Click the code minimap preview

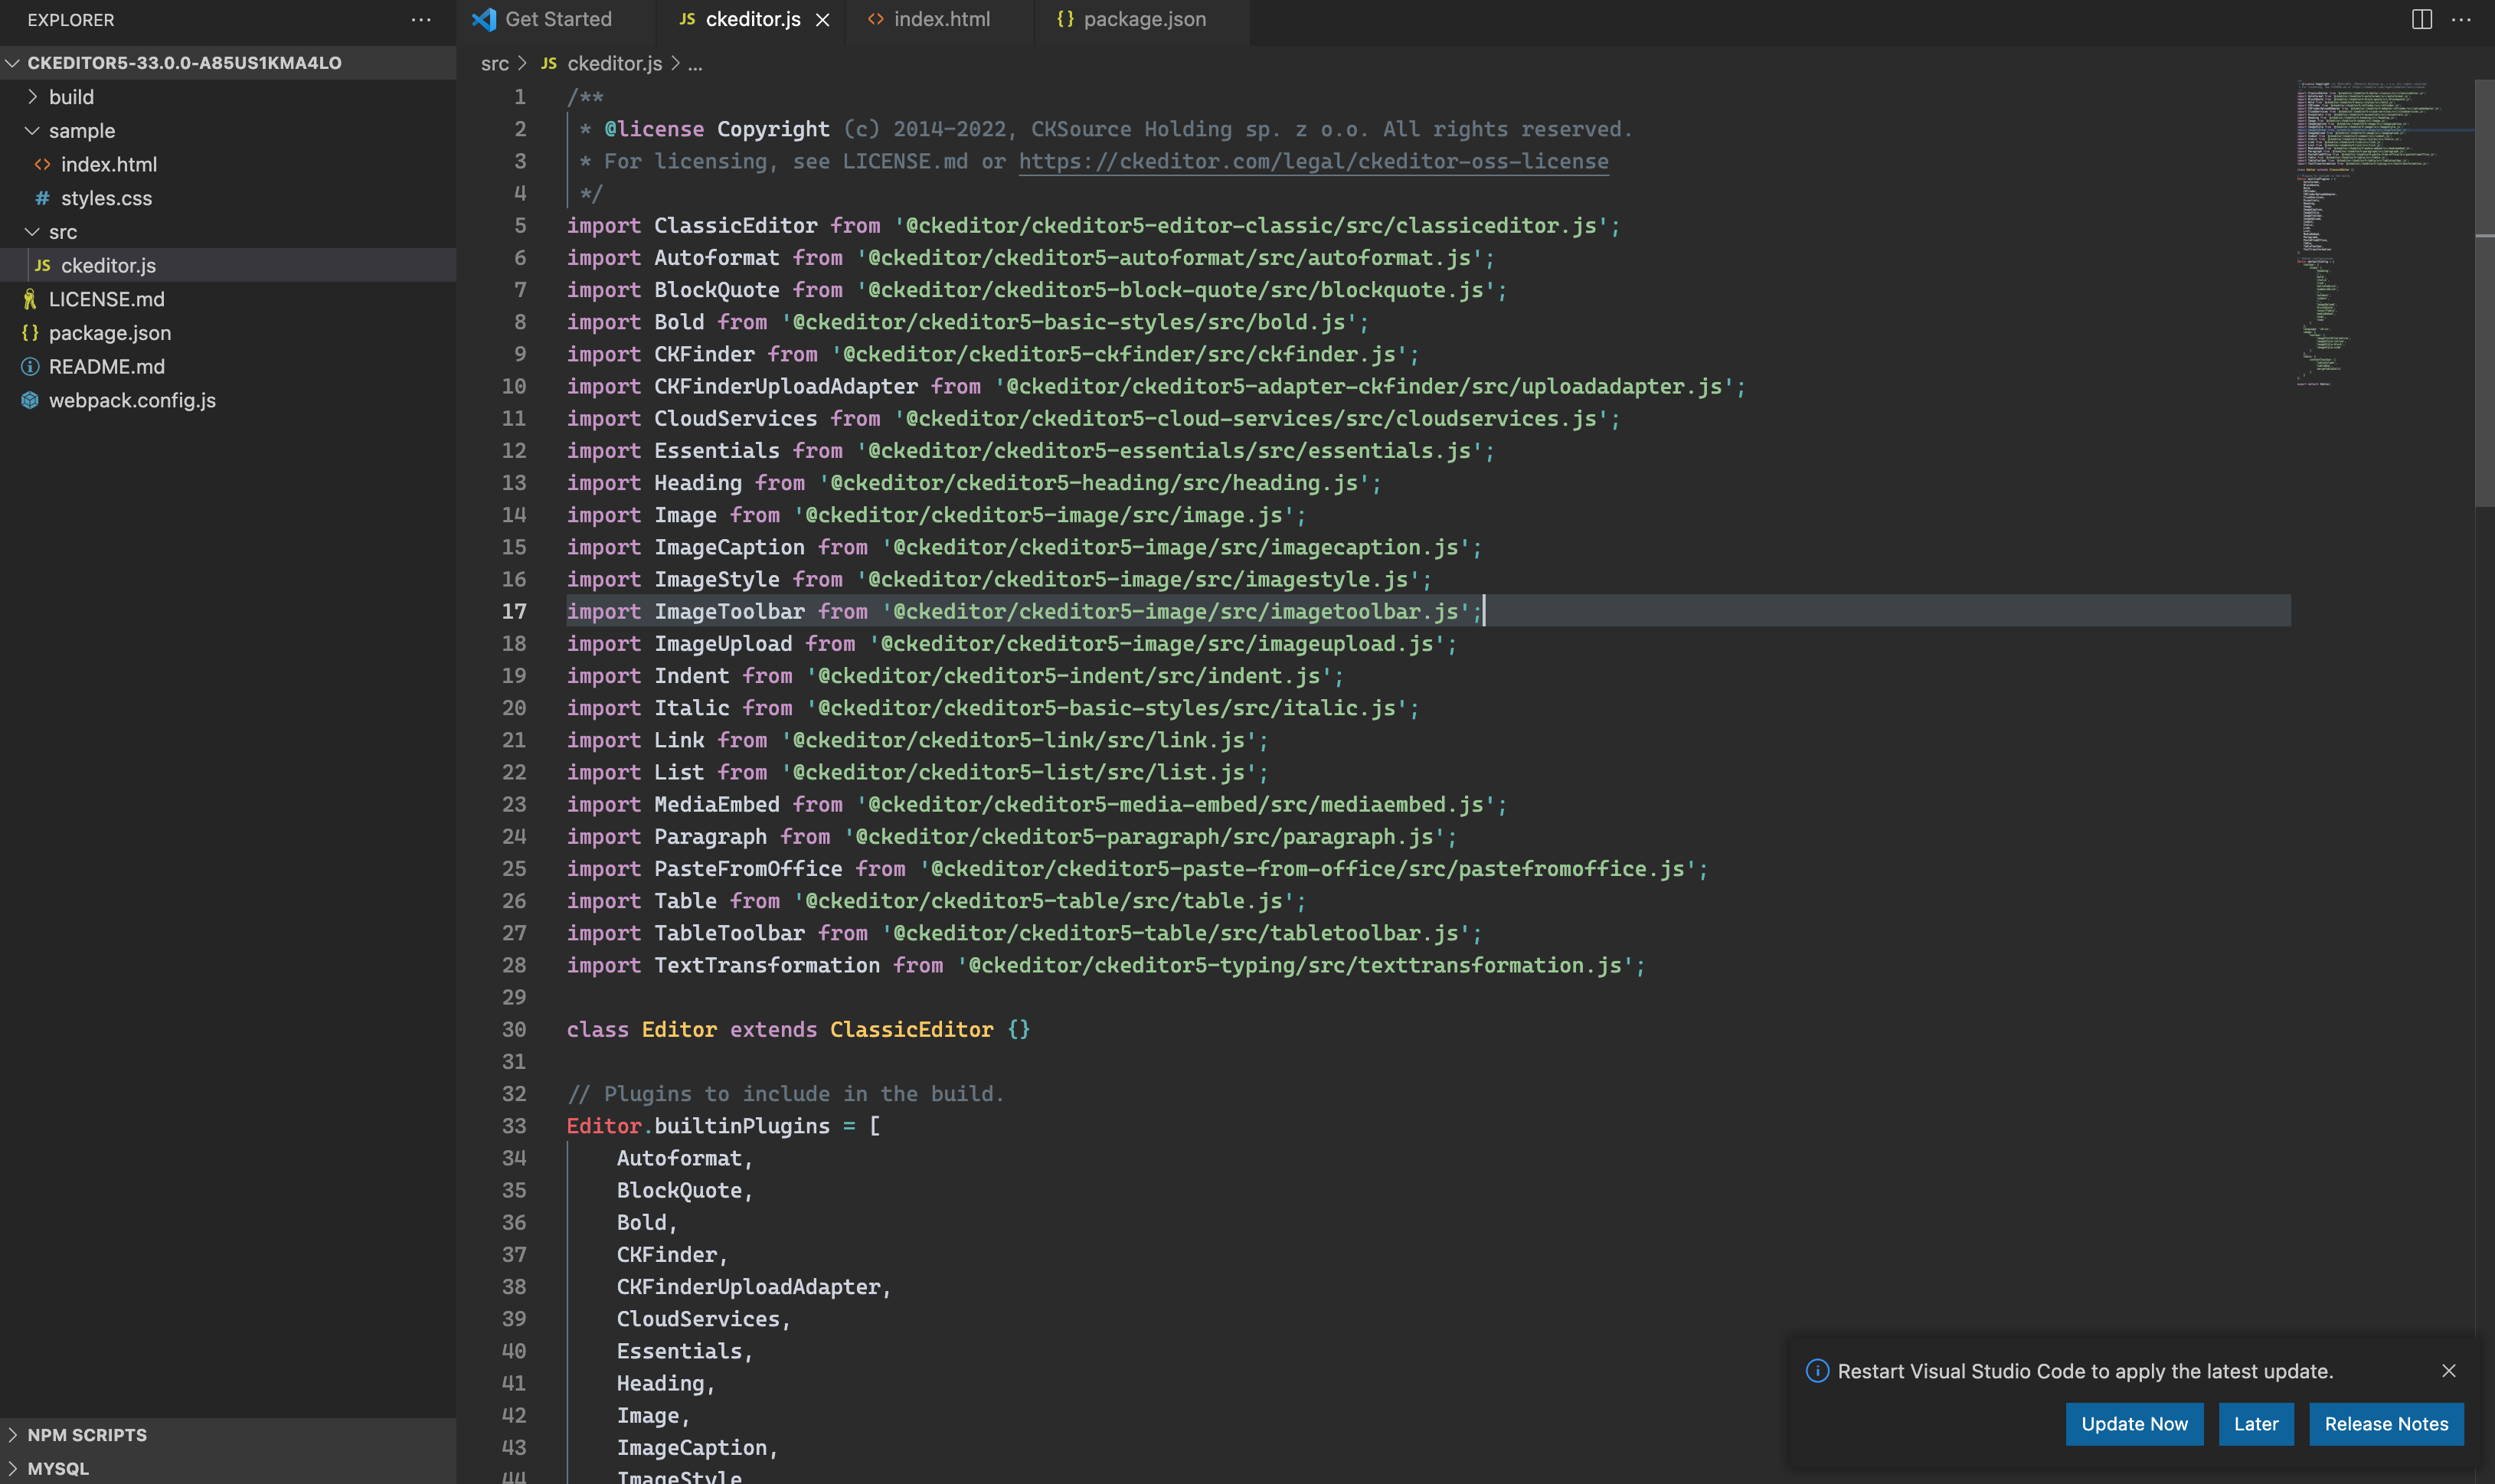click(2383, 233)
